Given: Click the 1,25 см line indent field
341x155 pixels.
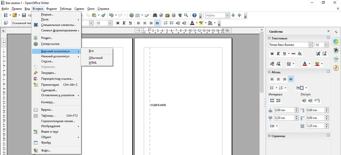Looking at the screenshot, I should tap(315, 126).
